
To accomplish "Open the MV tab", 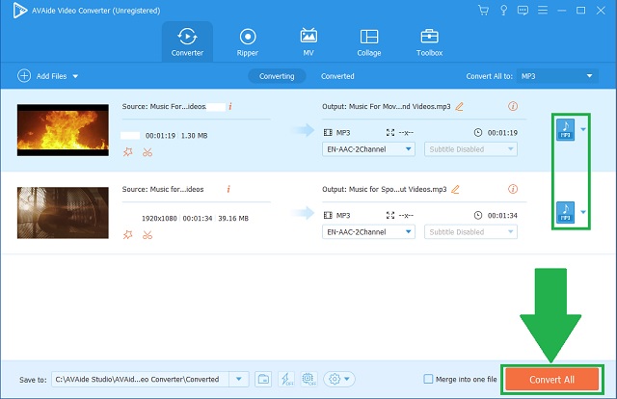I will 308,41.
